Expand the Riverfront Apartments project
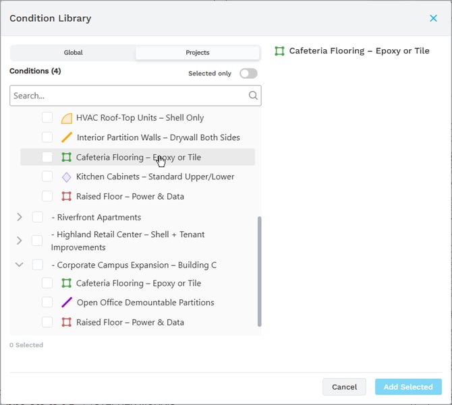 pyautogui.click(x=19, y=217)
